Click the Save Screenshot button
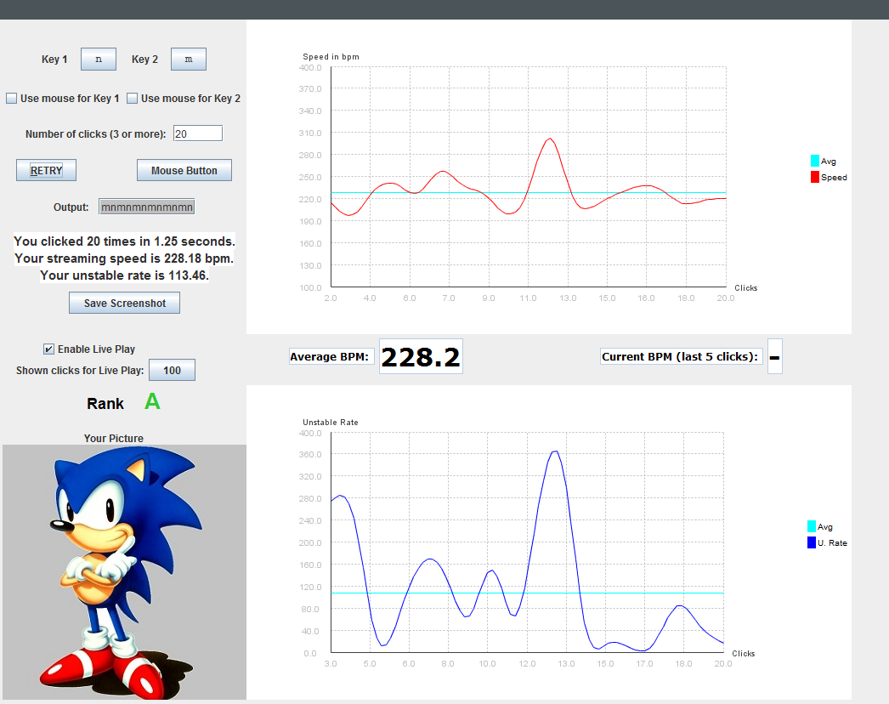 tap(125, 303)
